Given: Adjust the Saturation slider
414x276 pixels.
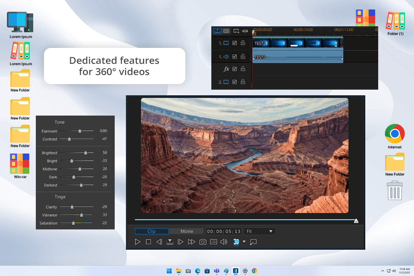Looking at the screenshot, I should click(73, 223).
